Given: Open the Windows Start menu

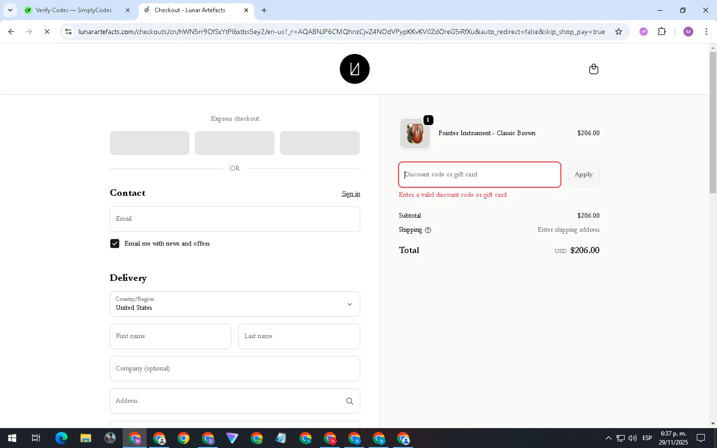Looking at the screenshot, I should (12, 438).
